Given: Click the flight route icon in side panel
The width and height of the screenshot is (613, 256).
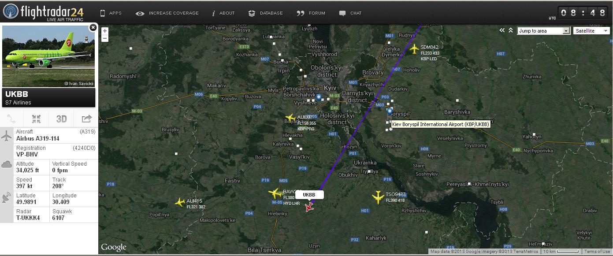Looking at the screenshot, I should click(x=12, y=119).
